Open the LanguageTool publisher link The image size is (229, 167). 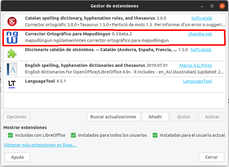198,81
